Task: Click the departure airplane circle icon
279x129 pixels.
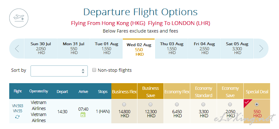Action: [x=19, y=18]
